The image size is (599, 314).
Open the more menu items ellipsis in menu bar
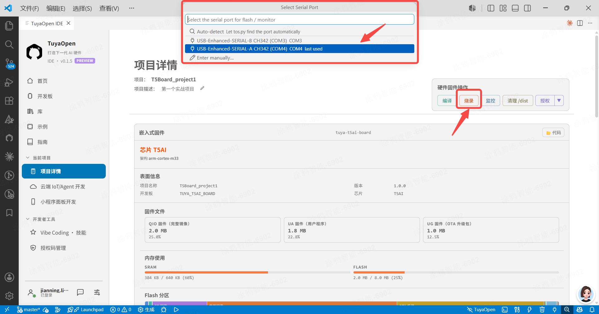click(132, 8)
